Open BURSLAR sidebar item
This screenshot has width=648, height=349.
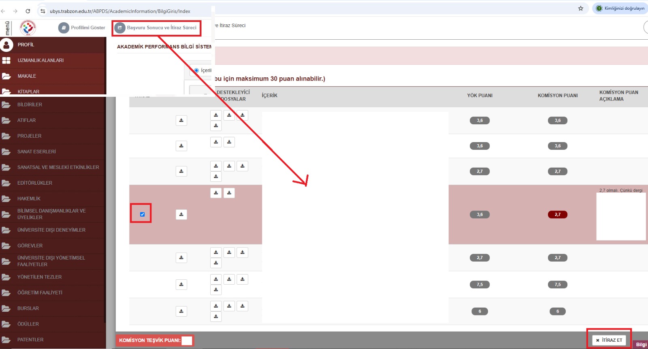point(53,309)
